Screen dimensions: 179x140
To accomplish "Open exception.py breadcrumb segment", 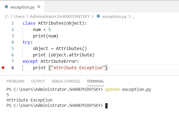I will [115, 17].
